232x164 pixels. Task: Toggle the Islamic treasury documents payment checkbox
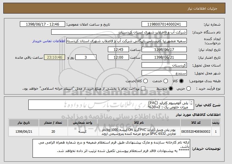(143, 89)
